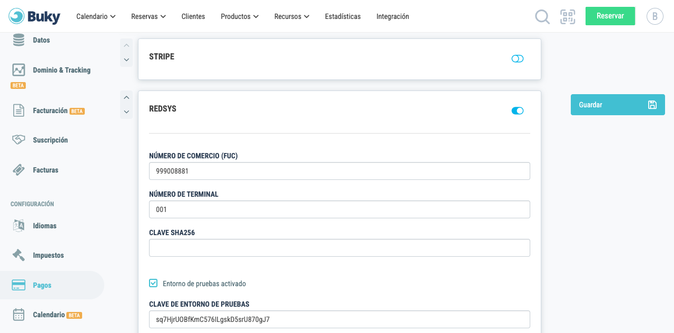
Task: Click the Buky logo
Action: point(34,16)
